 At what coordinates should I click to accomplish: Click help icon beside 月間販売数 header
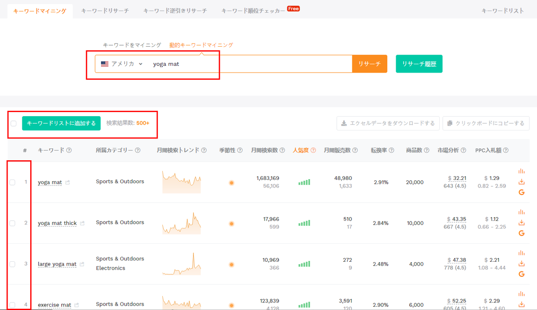point(355,150)
